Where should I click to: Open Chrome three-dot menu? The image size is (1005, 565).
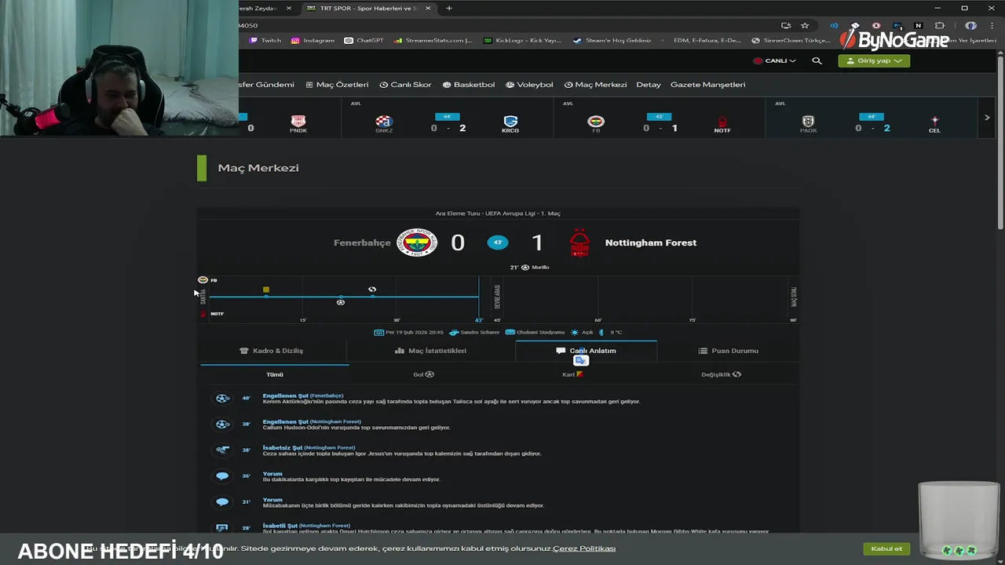[992, 25]
